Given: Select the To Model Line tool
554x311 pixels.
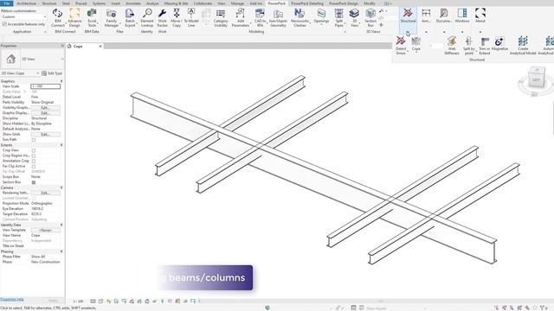Looking at the screenshot, I should (x=191, y=17).
